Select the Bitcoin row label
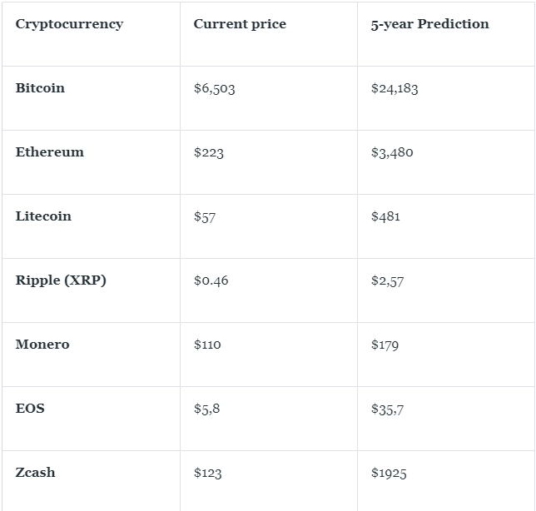The height and width of the screenshot is (511, 536). (40, 88)
